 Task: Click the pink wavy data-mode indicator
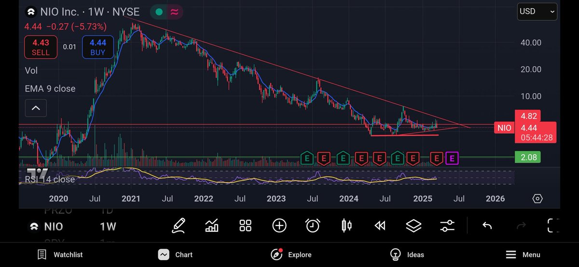click(x=174, y=12)
